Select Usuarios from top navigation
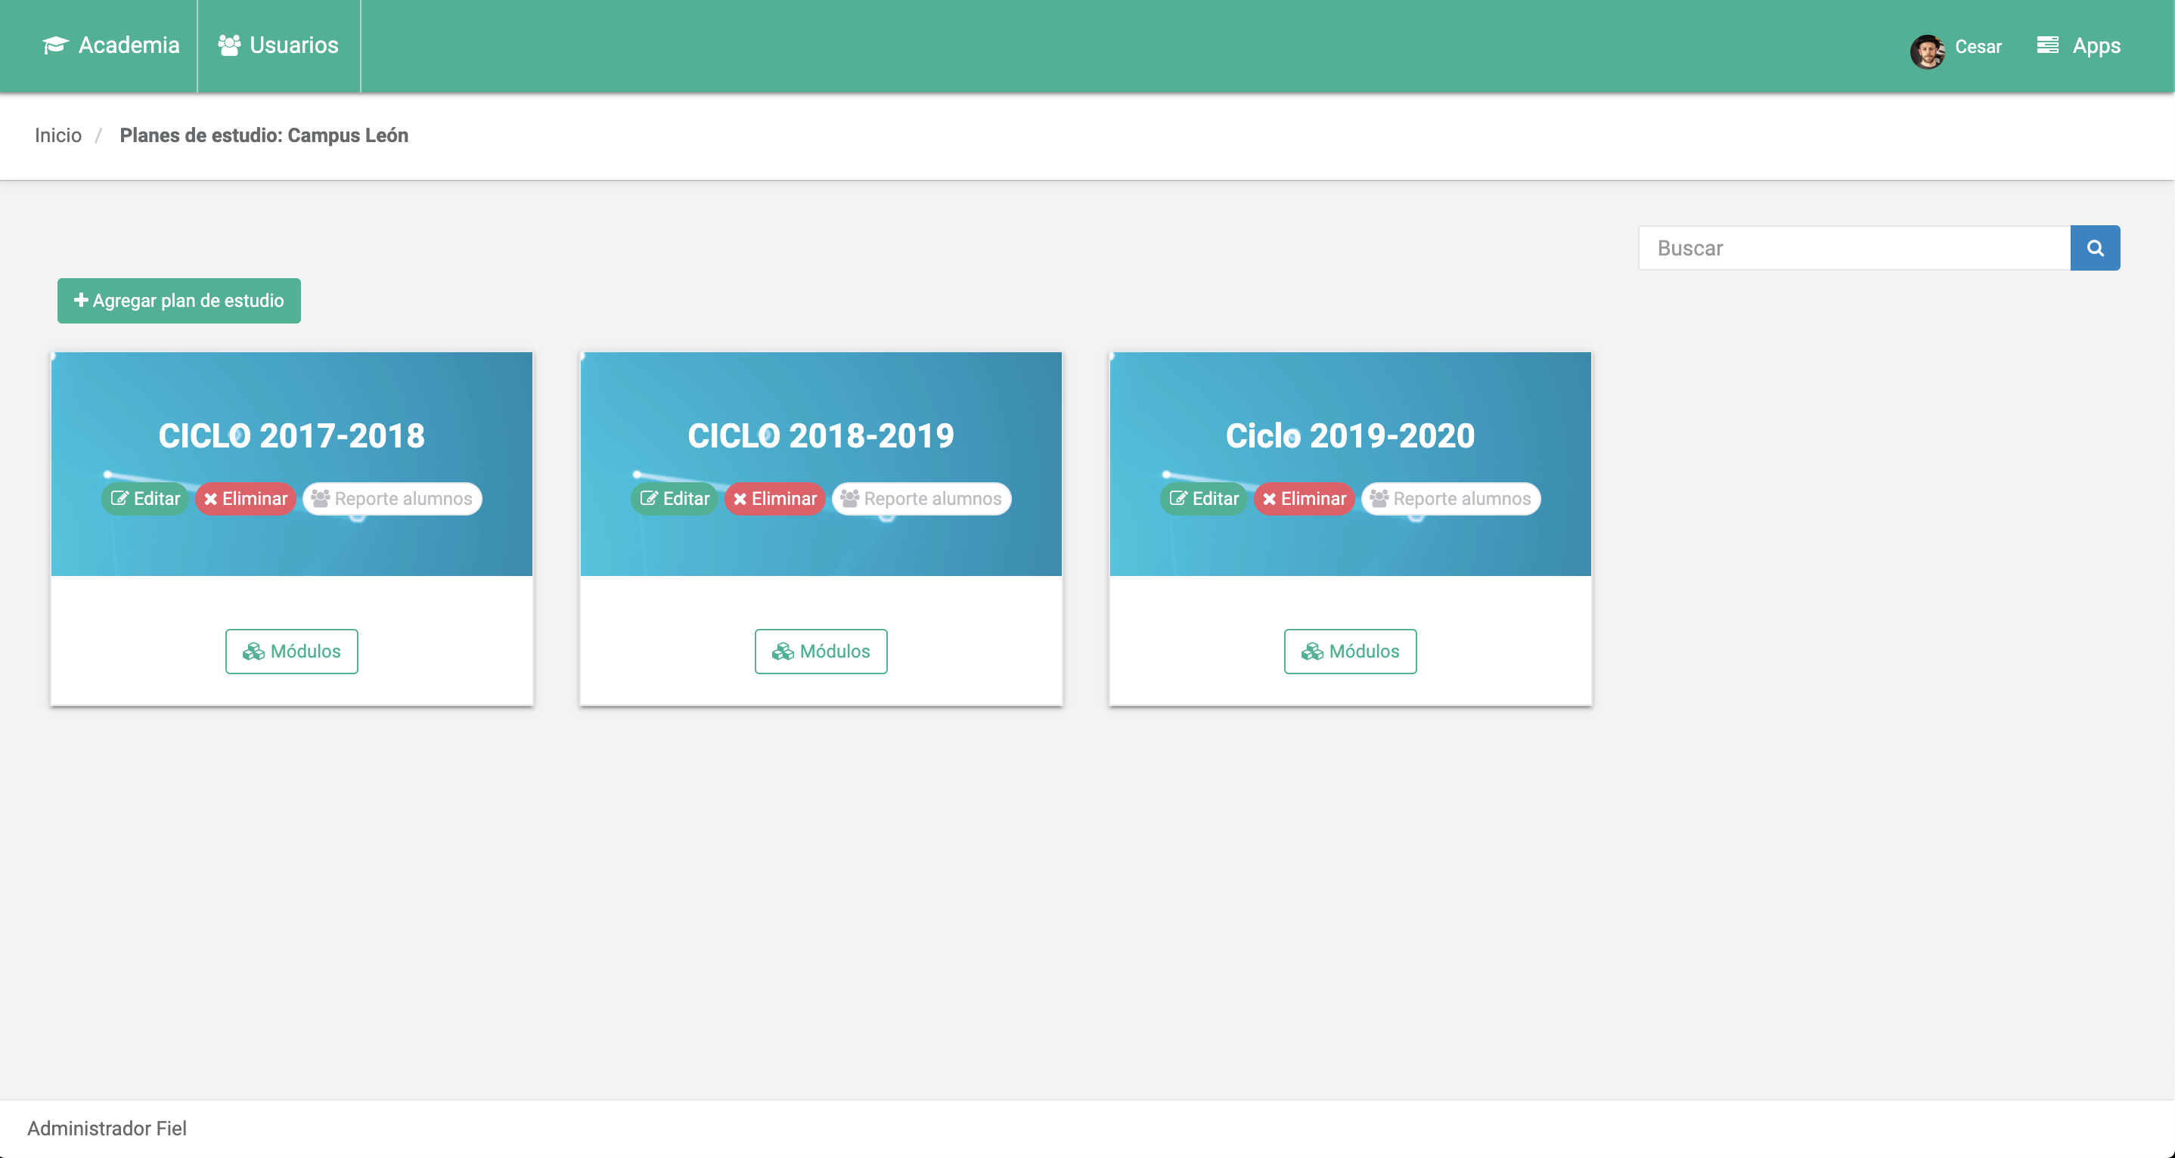Image resolution: width=2175 pixels, height=1158 pixels. coord(279,45)
